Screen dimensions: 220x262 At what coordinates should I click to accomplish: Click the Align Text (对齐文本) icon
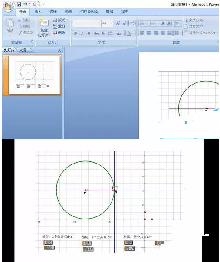coord(186,26)
